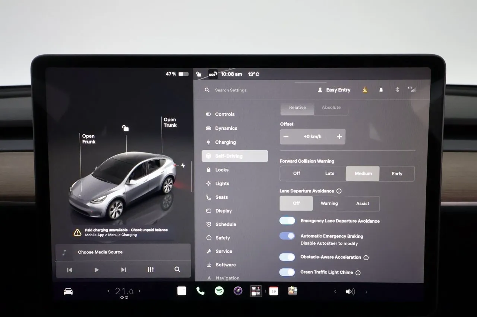Launch the Spotify app
477x317 pixels.
(x=219, y=291)
